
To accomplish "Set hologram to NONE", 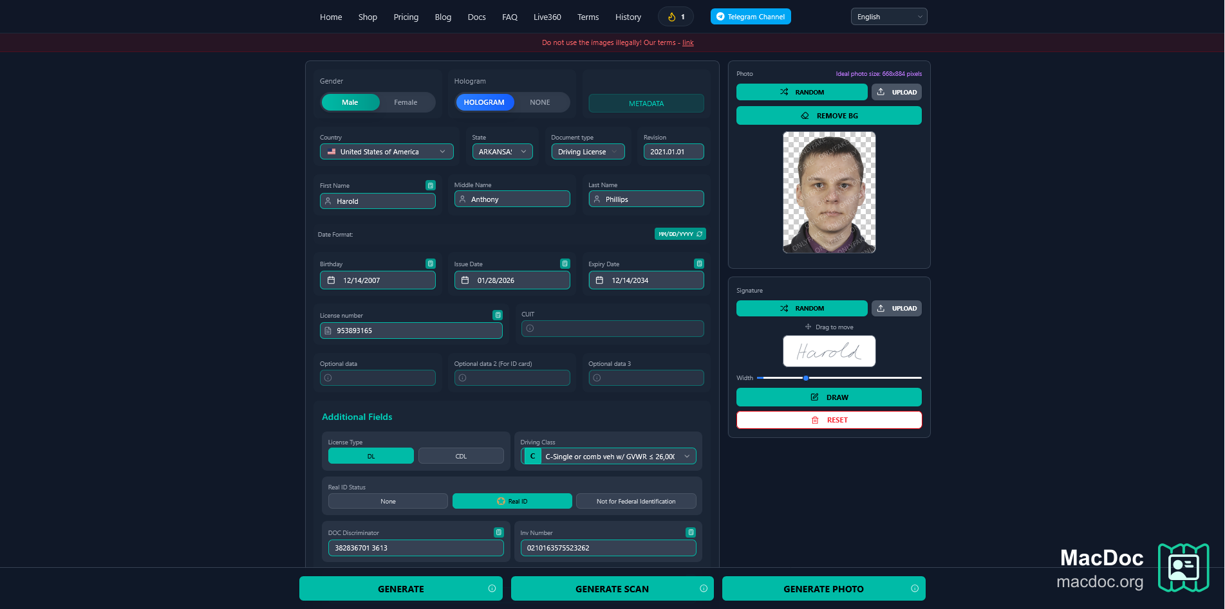I will (540, 102).
